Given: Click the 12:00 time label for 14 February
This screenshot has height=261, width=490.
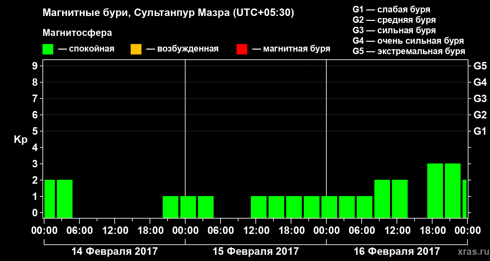Looking at the screenshot, I should click(x=115, y=231).
